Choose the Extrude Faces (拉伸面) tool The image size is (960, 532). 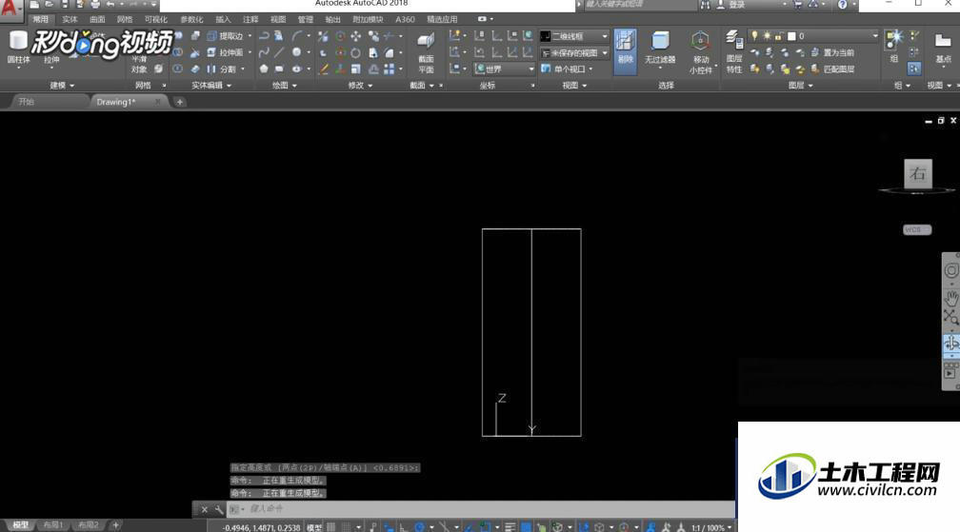click(225, 52)
